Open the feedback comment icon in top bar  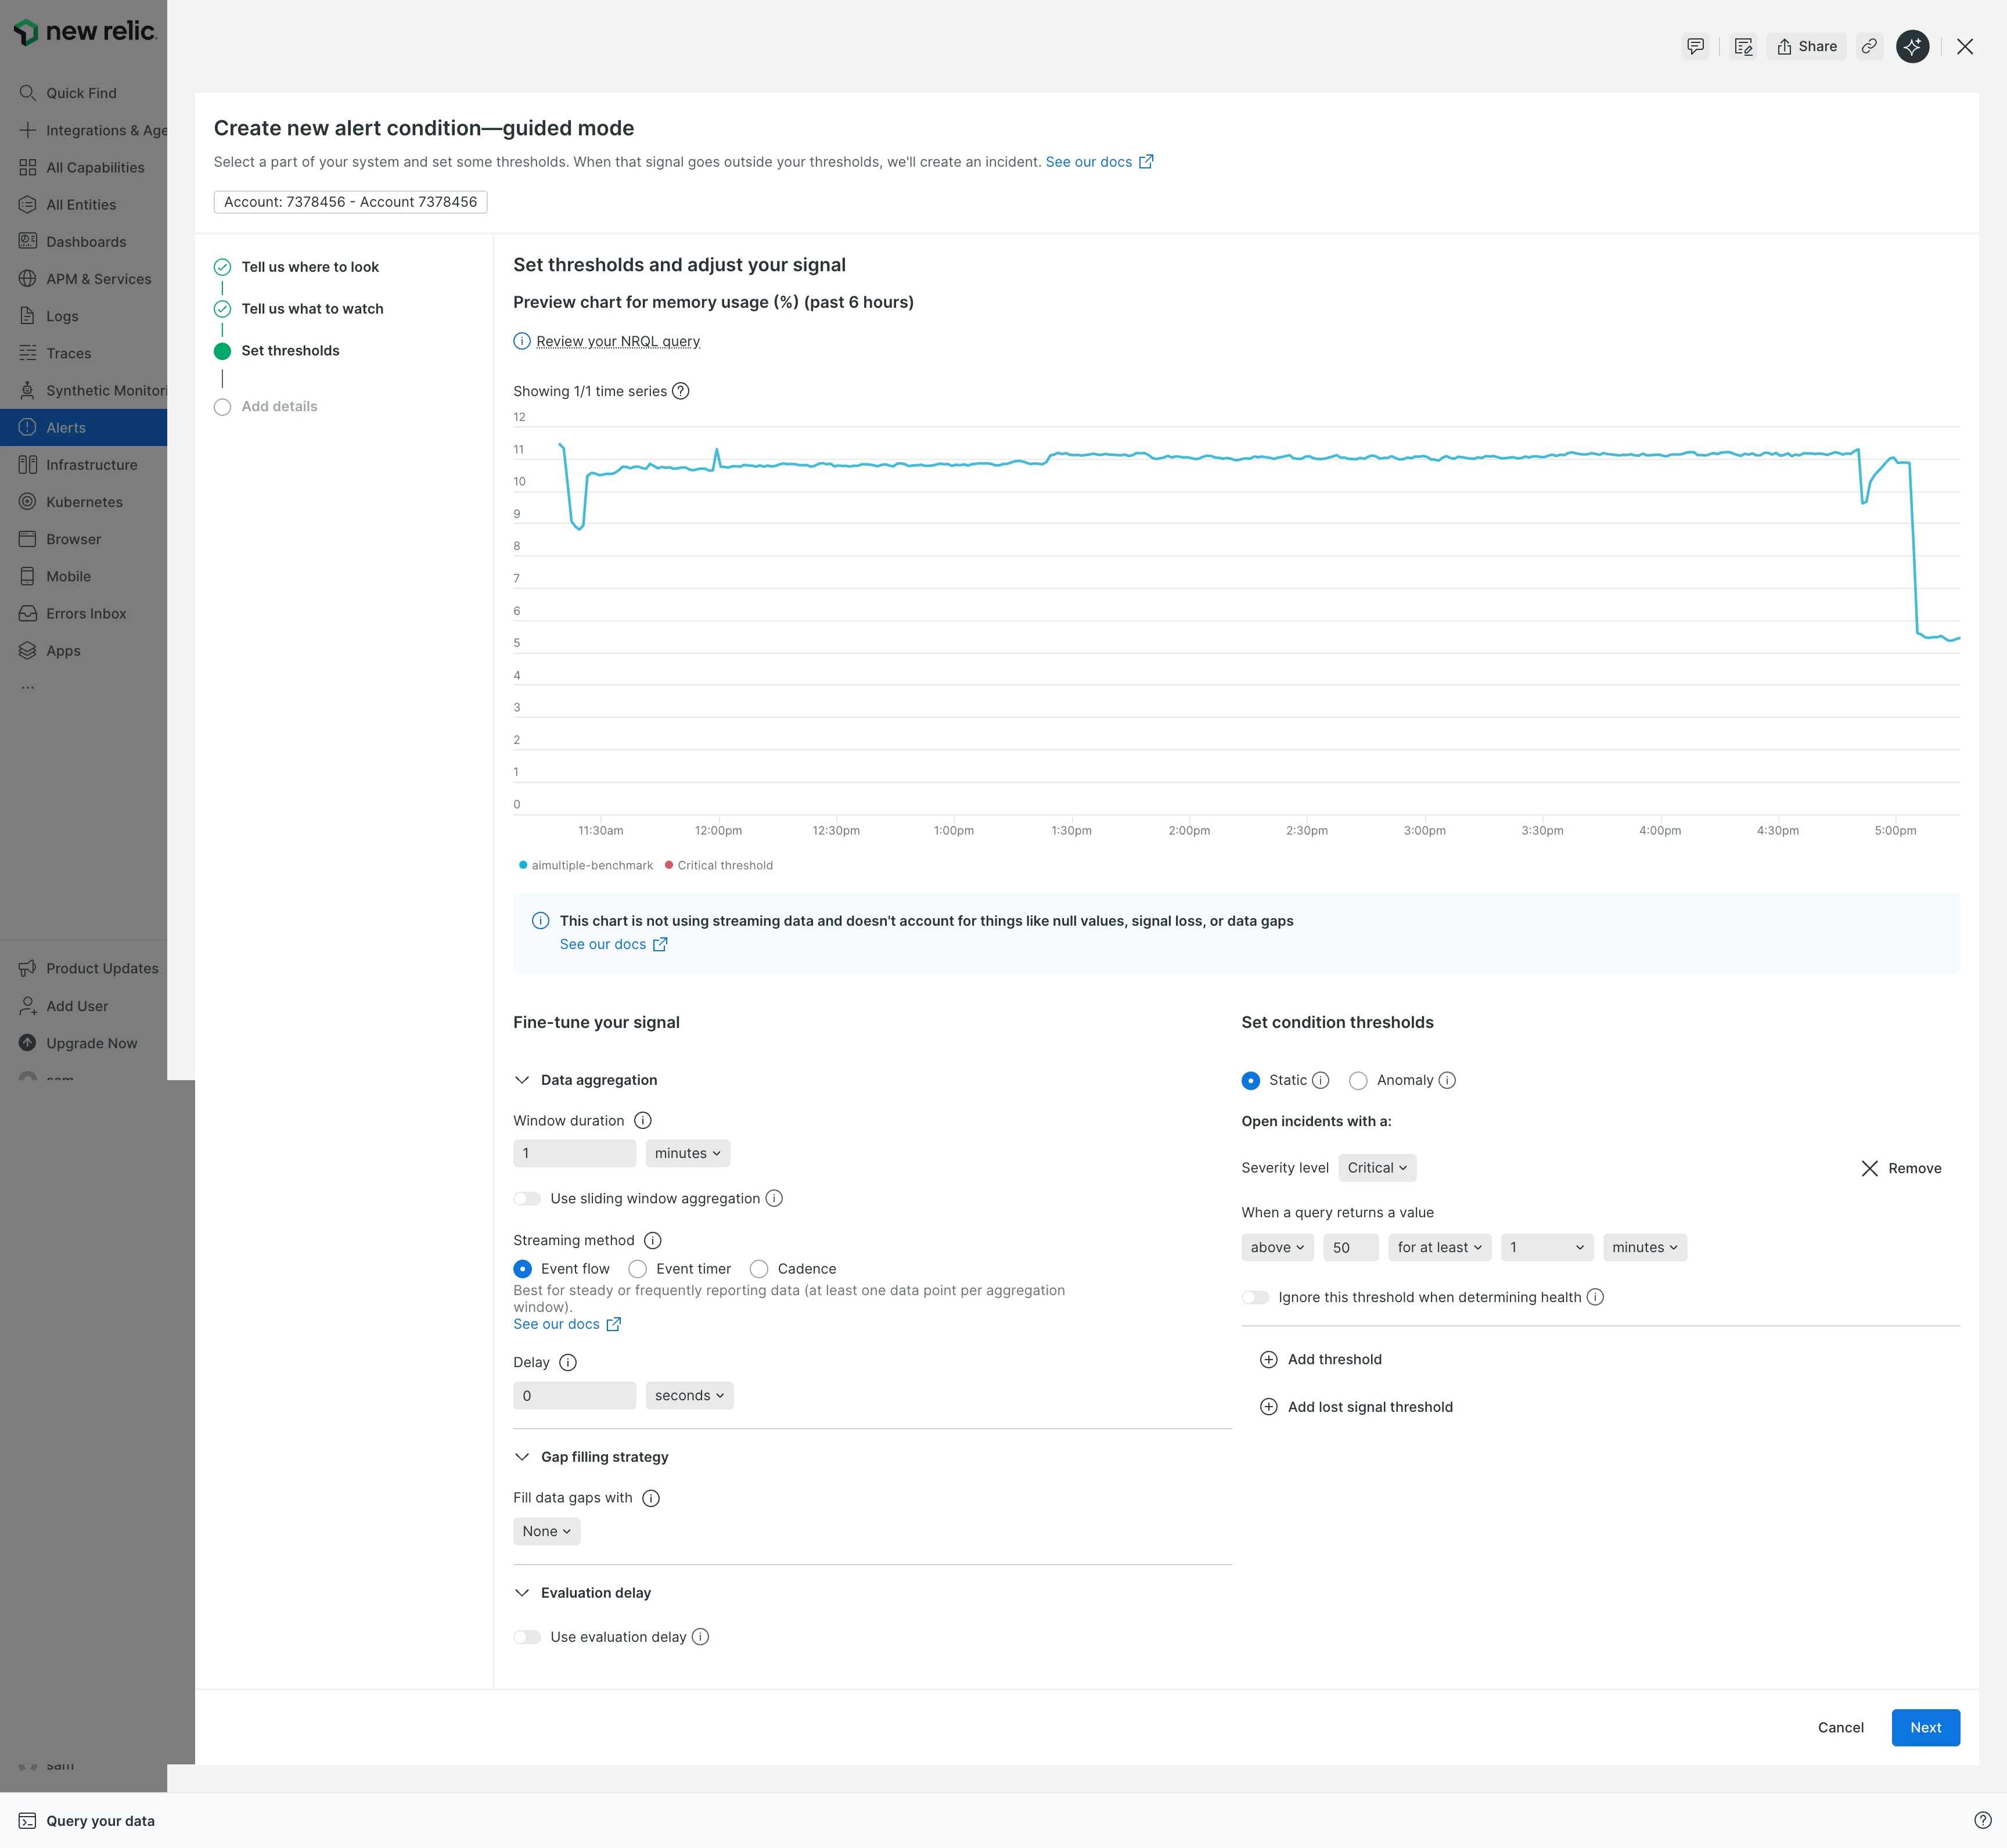[x=1695, y=46]
